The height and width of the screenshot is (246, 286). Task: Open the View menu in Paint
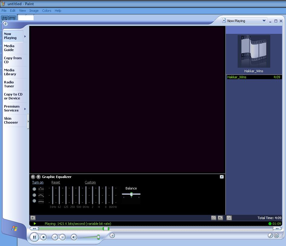[22, 11]
